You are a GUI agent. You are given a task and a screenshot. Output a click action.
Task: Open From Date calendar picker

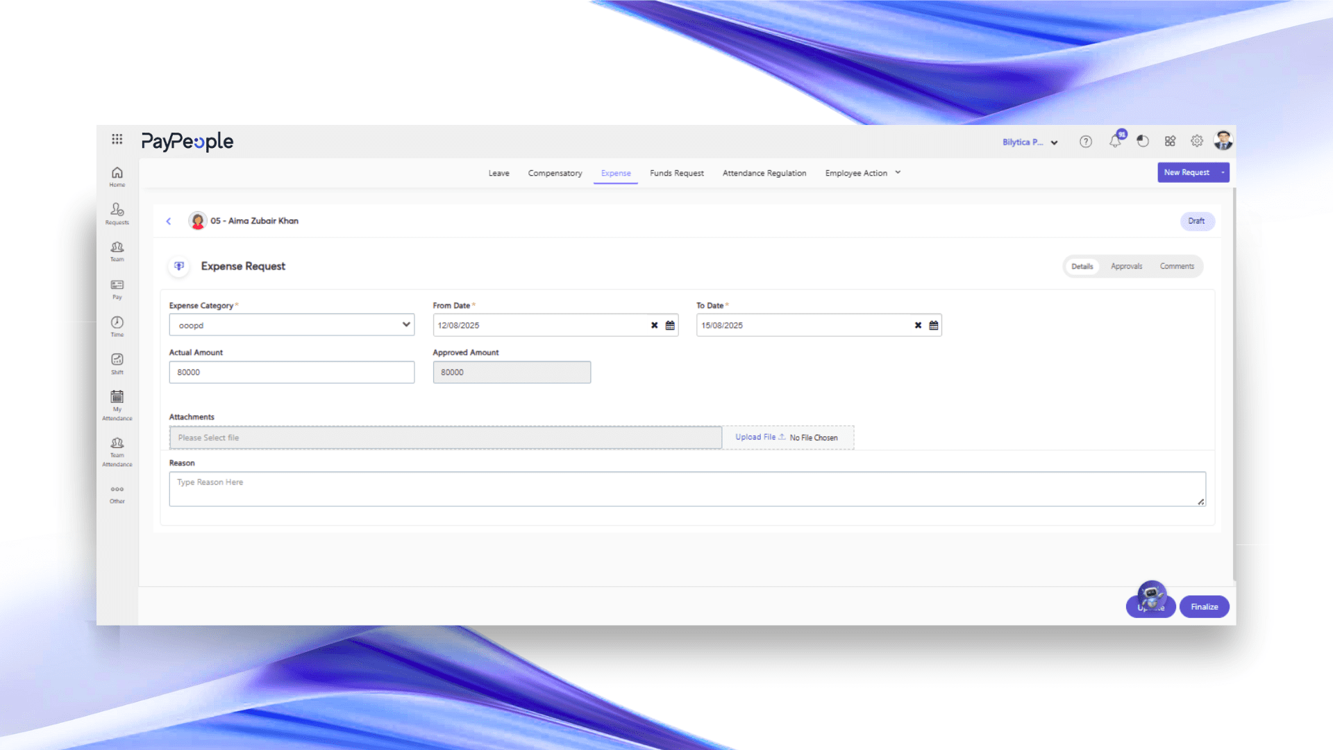pyautogui.click(x=670, y=325)
